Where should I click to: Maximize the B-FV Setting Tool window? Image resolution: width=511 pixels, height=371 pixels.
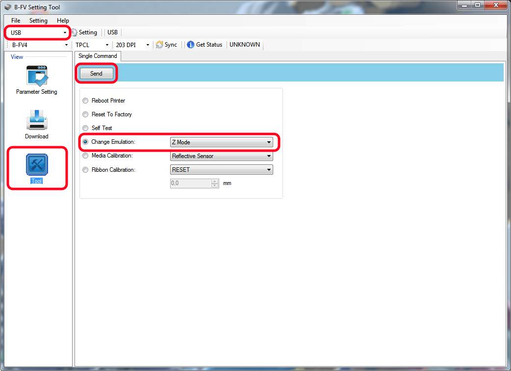[x=478, y=5]
